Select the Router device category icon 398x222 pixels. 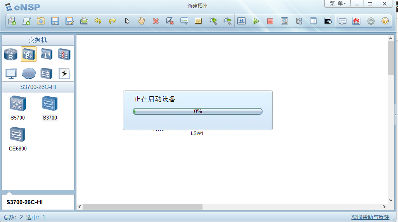[11, 55]
